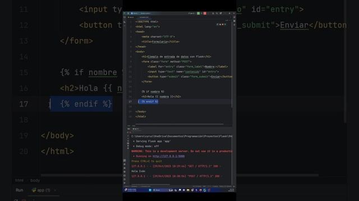Click the 'Press CTRL+C to quit' console line

pyautogui.click(x=146, y=161)
